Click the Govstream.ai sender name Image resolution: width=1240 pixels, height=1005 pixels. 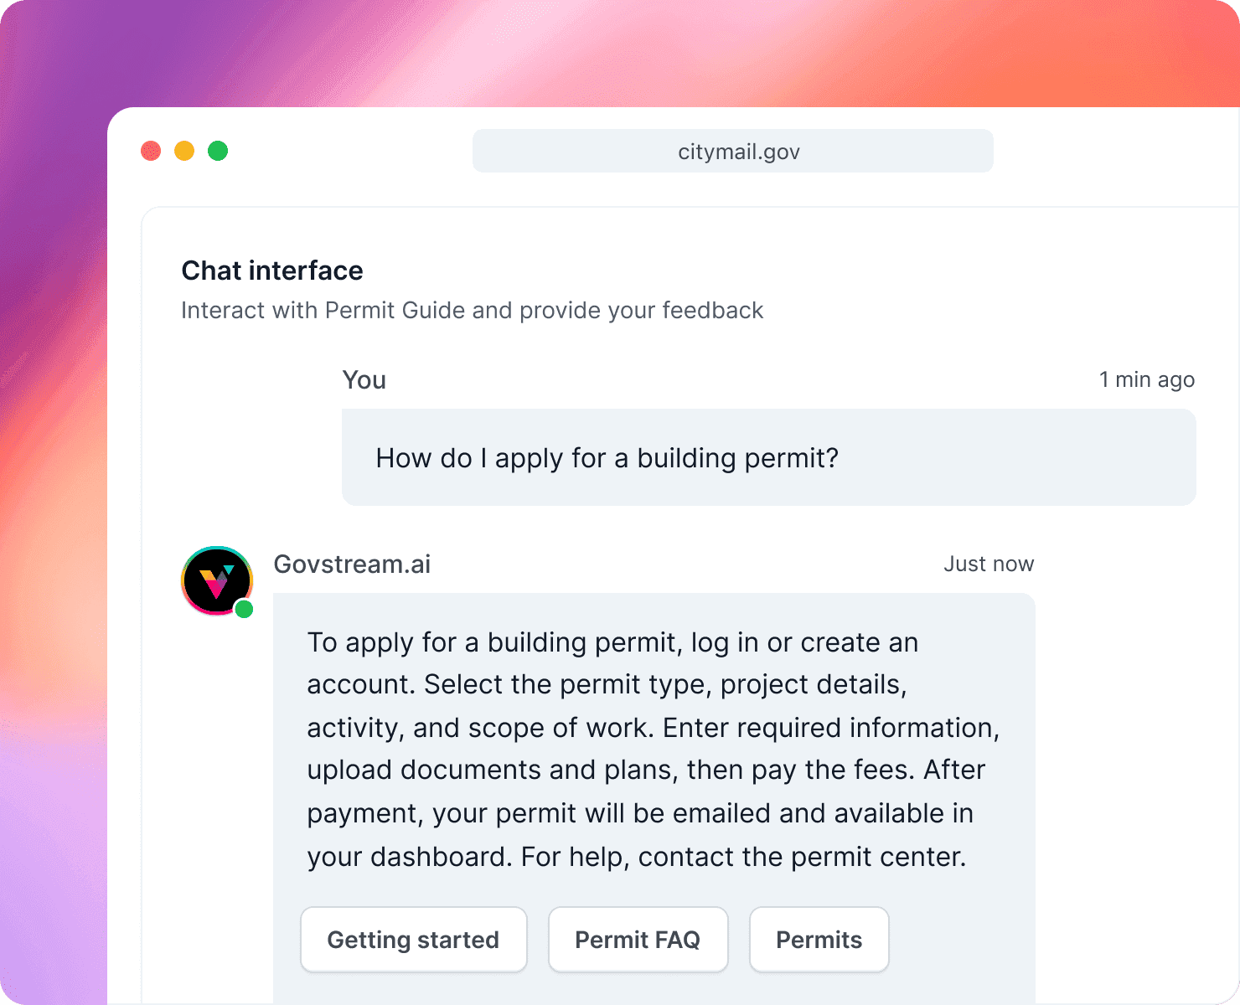point(352,564)
